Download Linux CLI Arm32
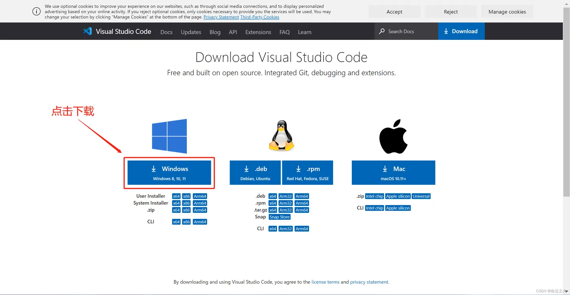Image resolution: width=570 pixels, height=295 pixels. [285, 229]
